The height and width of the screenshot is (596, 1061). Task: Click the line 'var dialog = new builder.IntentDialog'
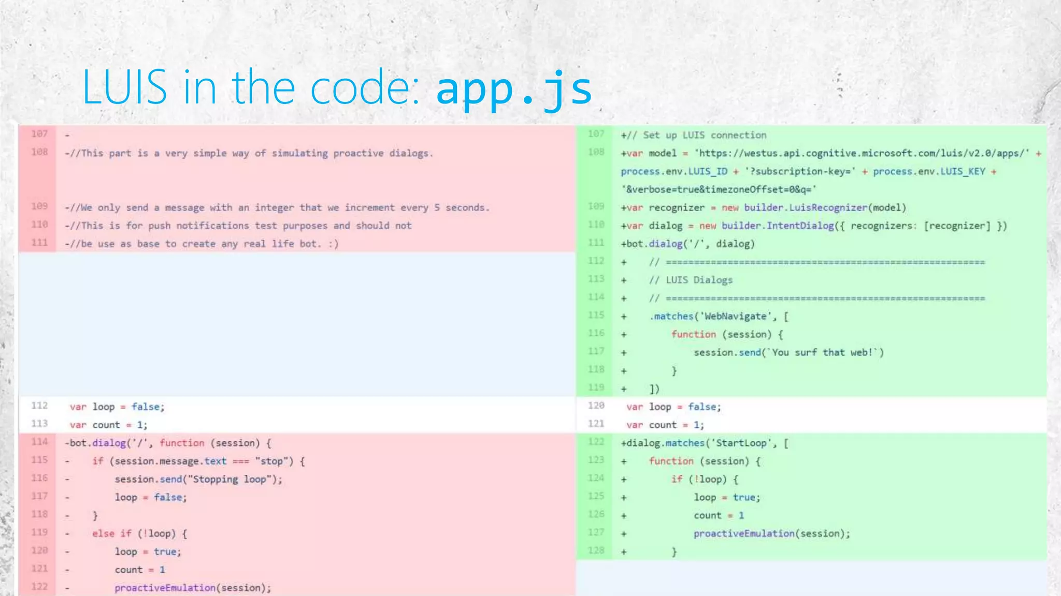tap(814, 226)
